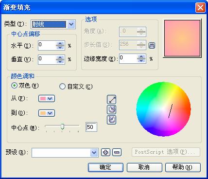Choose the counterclockwise color path icon

click(111, 110)
